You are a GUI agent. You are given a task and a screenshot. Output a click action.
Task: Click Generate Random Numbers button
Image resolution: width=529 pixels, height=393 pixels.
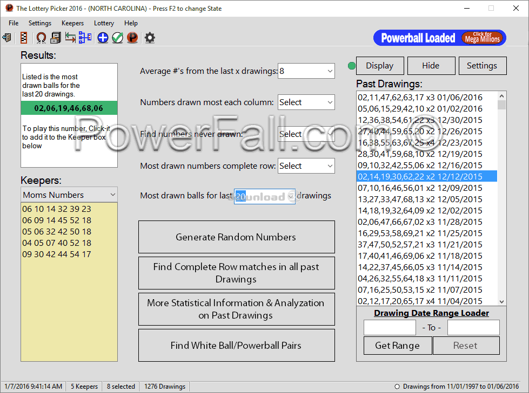(x=237, y=237)
